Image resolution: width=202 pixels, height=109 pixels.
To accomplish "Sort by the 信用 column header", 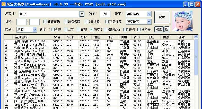I will (x=125, y=37).
